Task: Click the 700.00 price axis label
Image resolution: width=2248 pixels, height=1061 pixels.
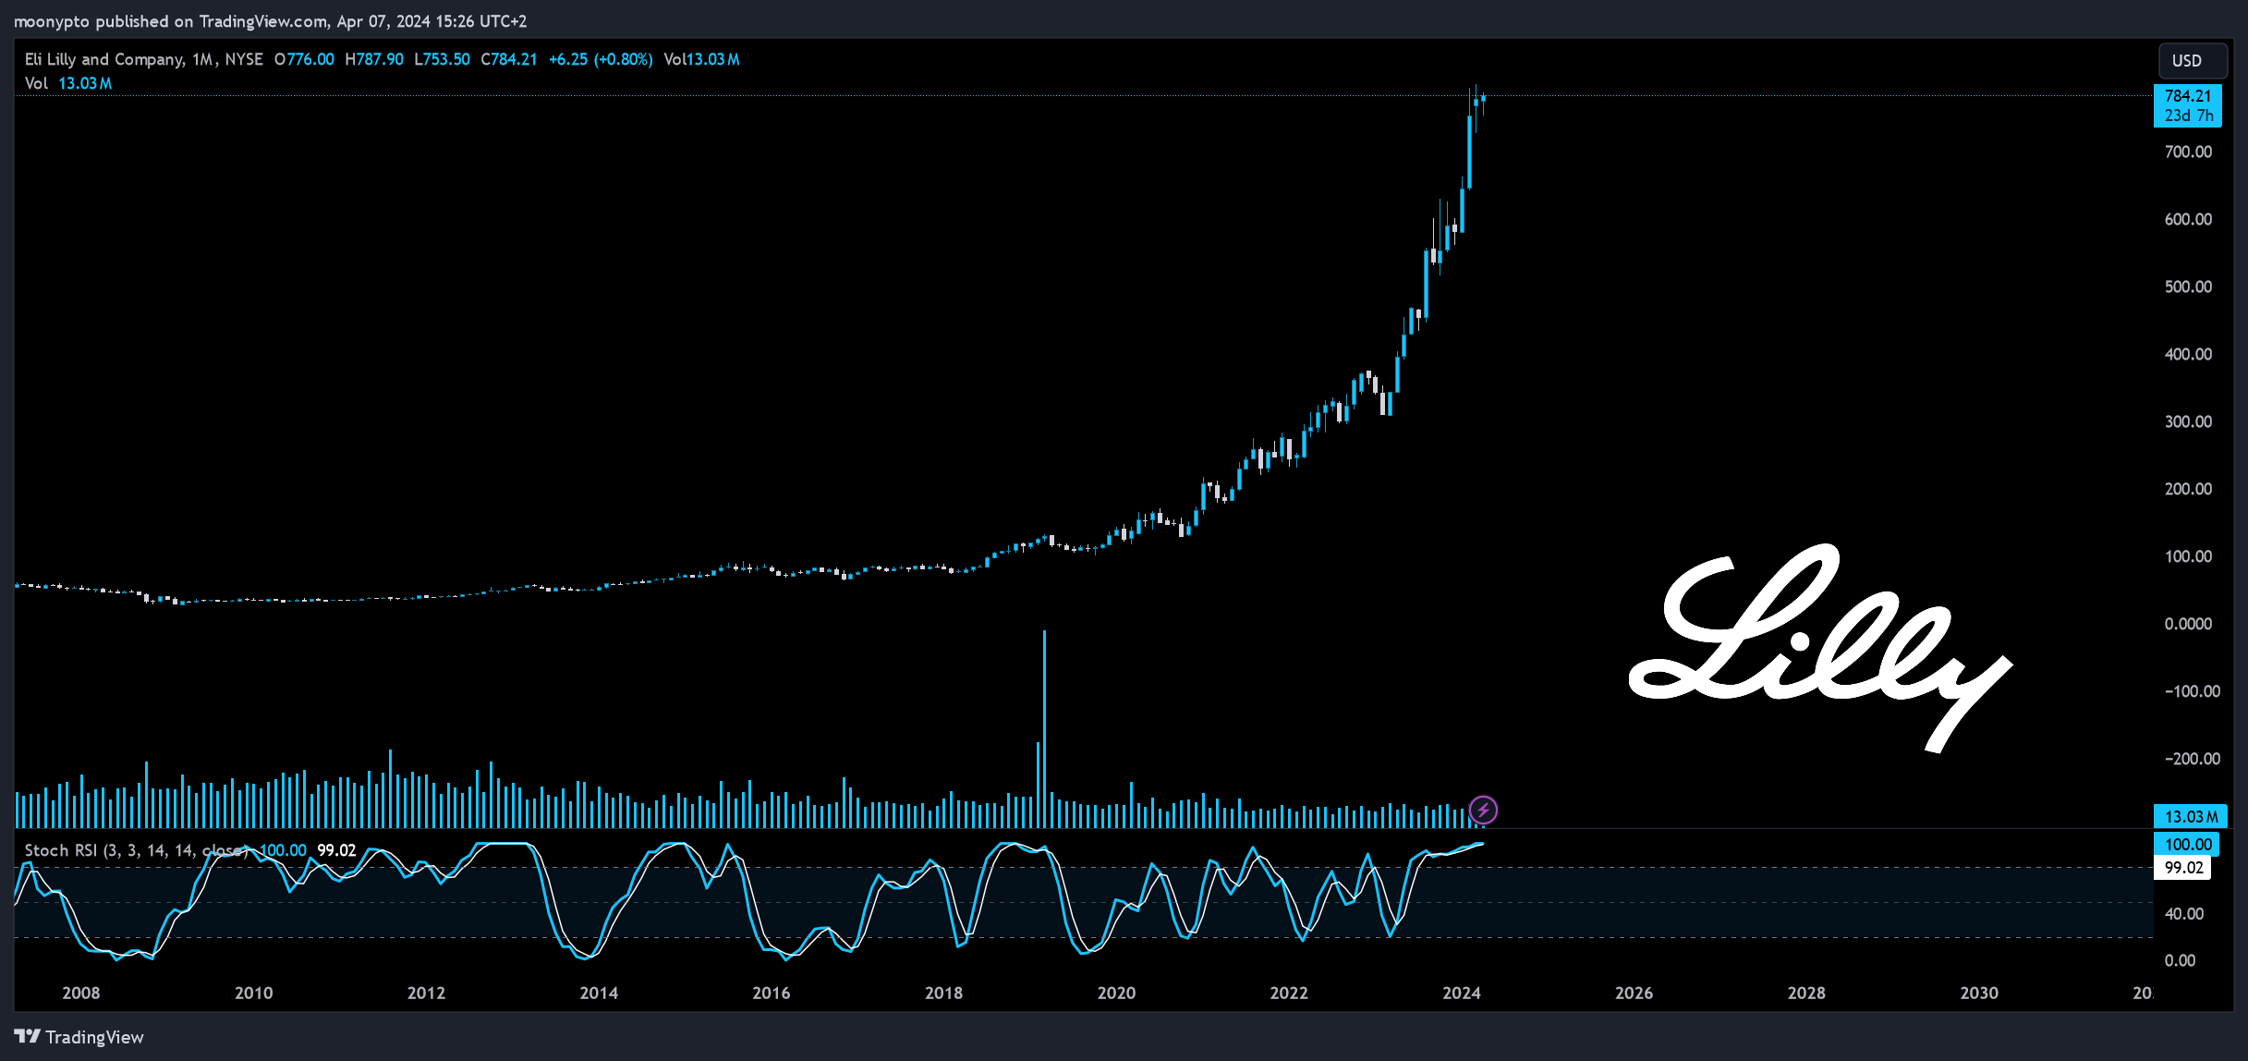Action: click(2188, 152)
